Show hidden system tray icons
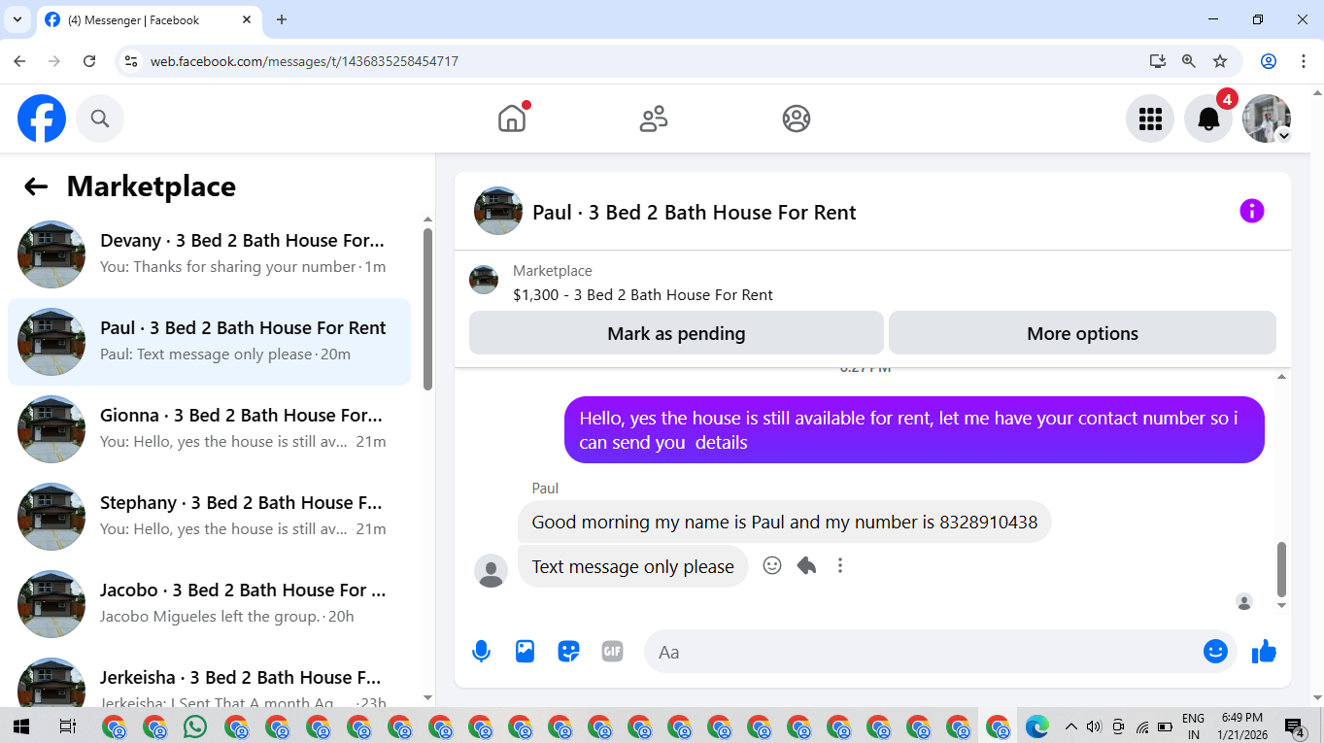Image resolution: width=1324 pixels, height=743 pixels. coord(1071,726)
